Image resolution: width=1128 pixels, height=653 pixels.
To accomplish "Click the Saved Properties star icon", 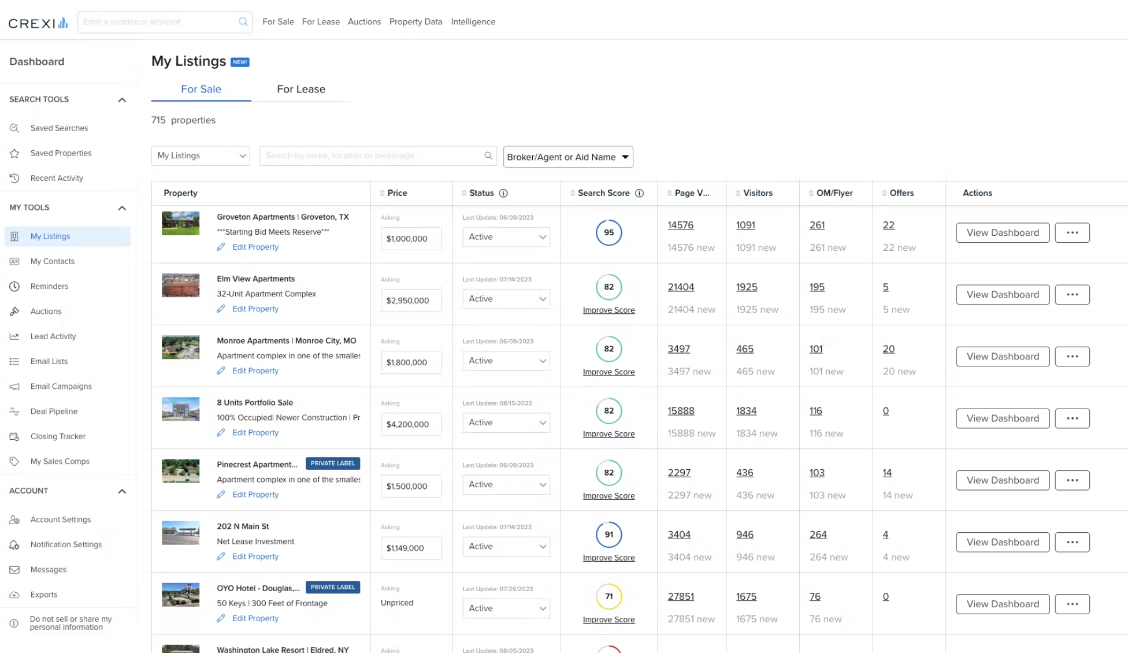I will pos(14,153).
